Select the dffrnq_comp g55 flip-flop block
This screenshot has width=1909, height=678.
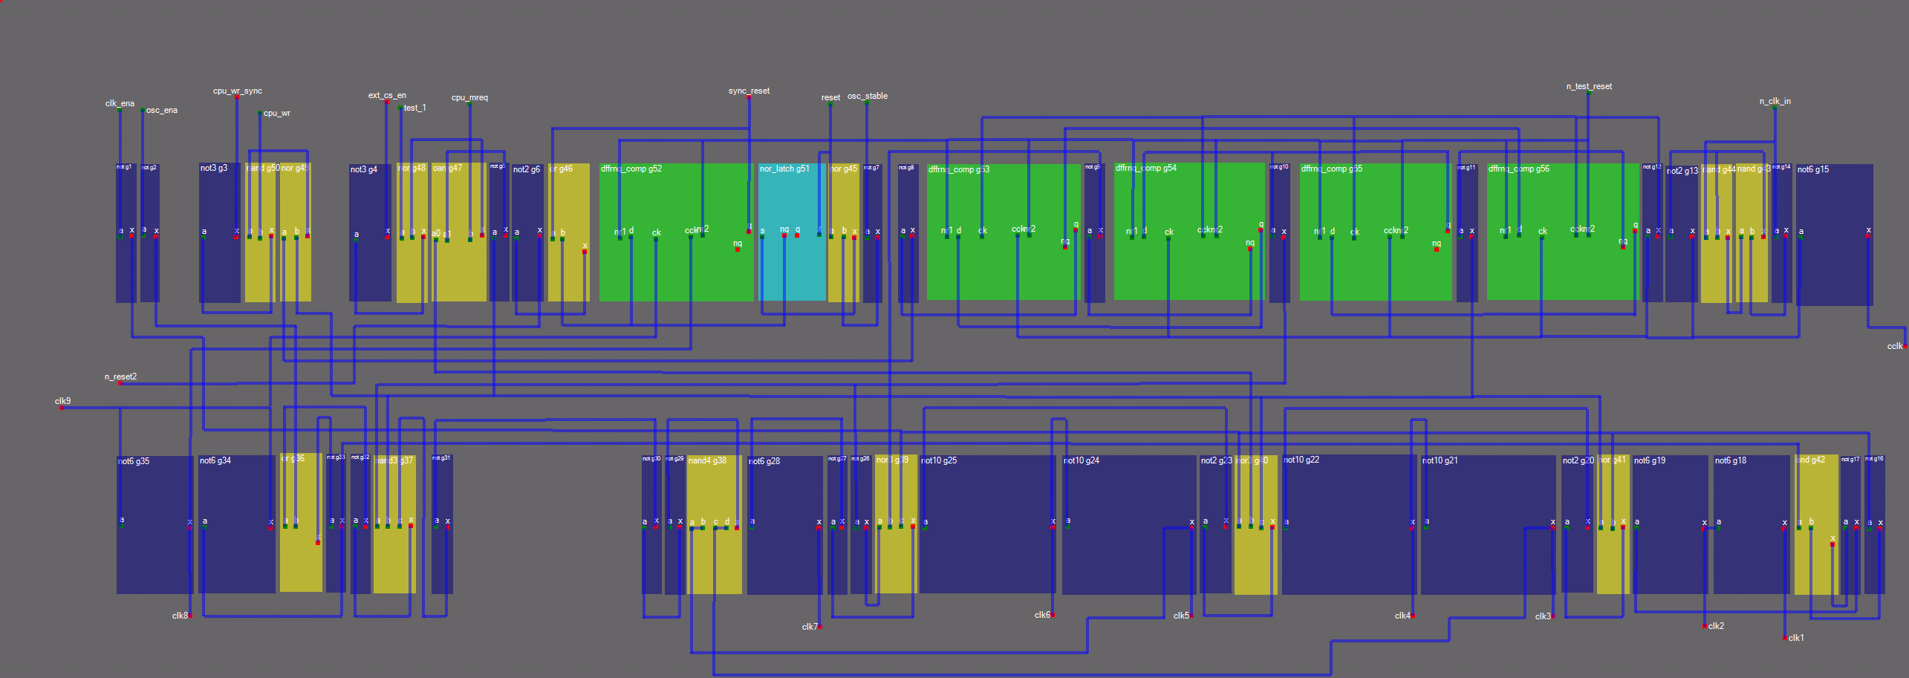click(1376, 232)
